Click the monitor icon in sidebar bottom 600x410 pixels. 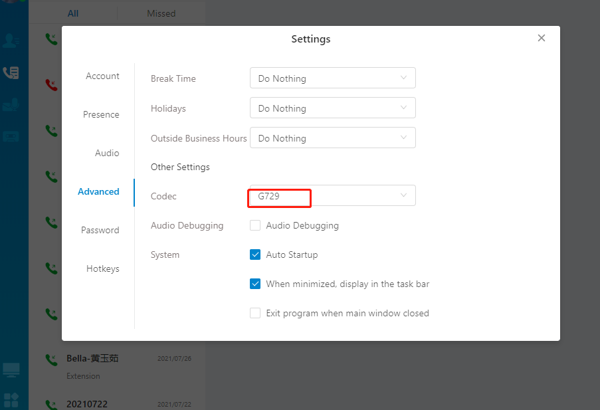click(x=11, y=370)
